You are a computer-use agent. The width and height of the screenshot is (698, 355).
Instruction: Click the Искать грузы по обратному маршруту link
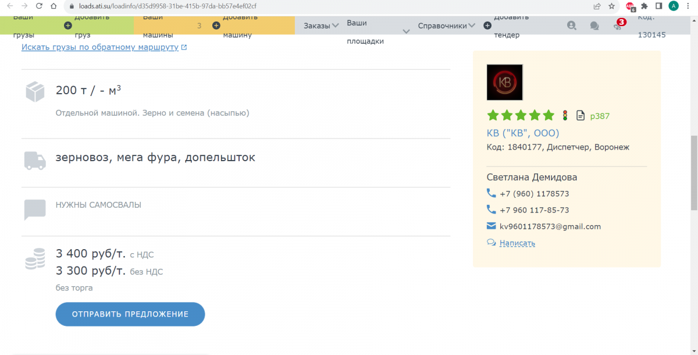[100, 47]
